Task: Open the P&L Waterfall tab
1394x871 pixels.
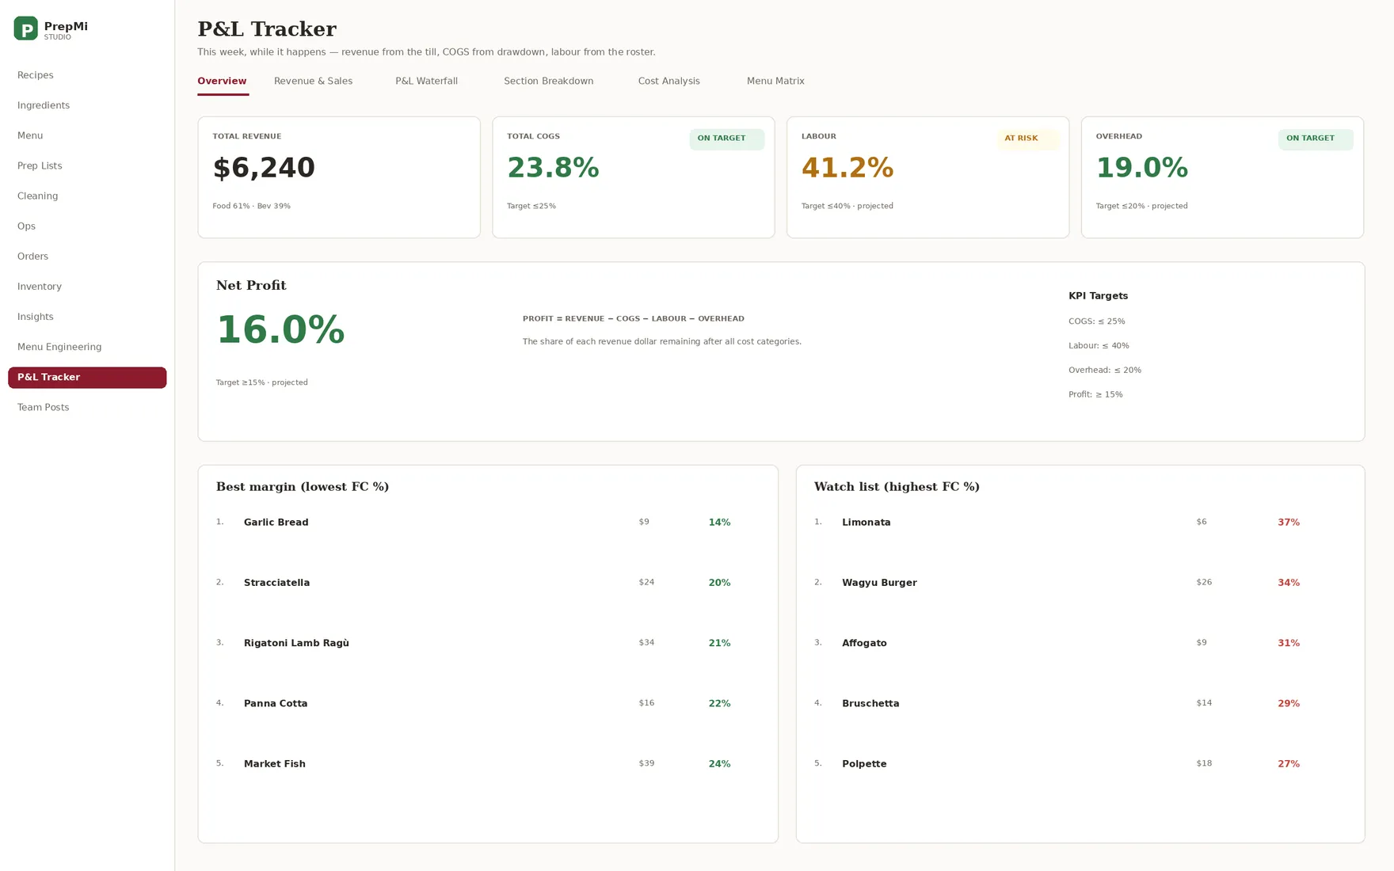Action: click(x=426, y=81)
